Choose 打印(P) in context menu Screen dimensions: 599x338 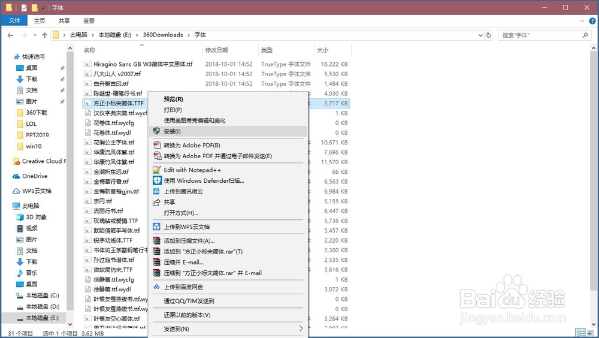click(x=228, y=110)
